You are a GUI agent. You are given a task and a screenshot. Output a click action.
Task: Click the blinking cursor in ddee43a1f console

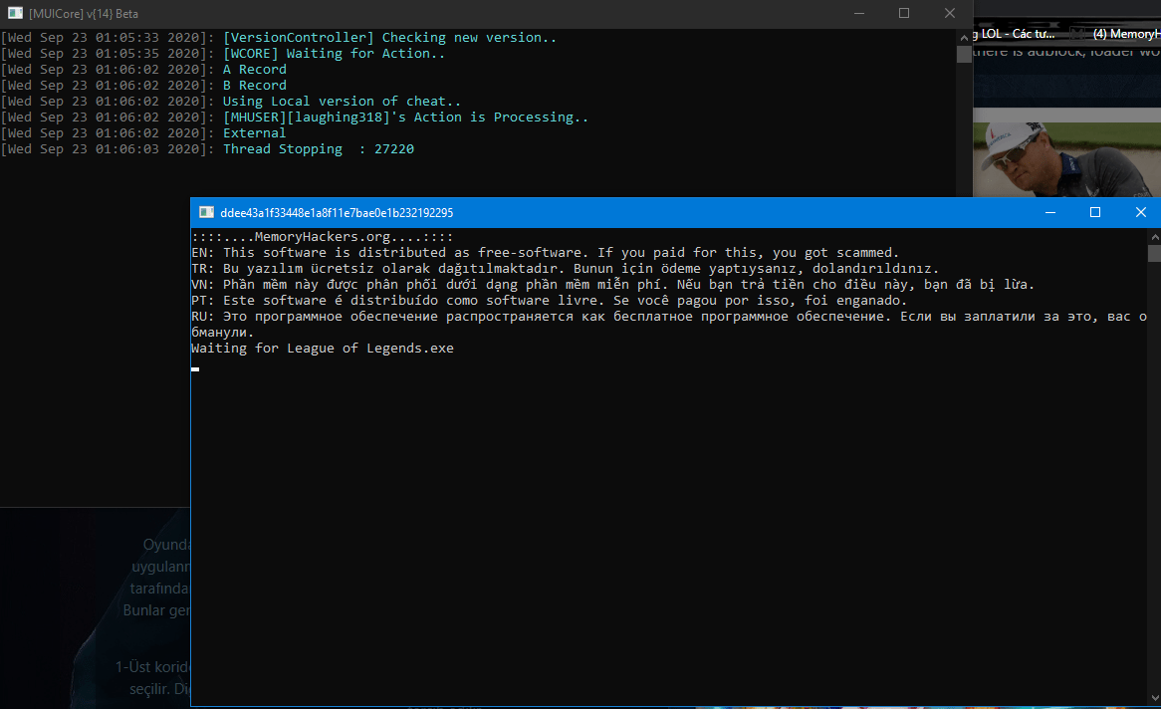pos(195,369)
